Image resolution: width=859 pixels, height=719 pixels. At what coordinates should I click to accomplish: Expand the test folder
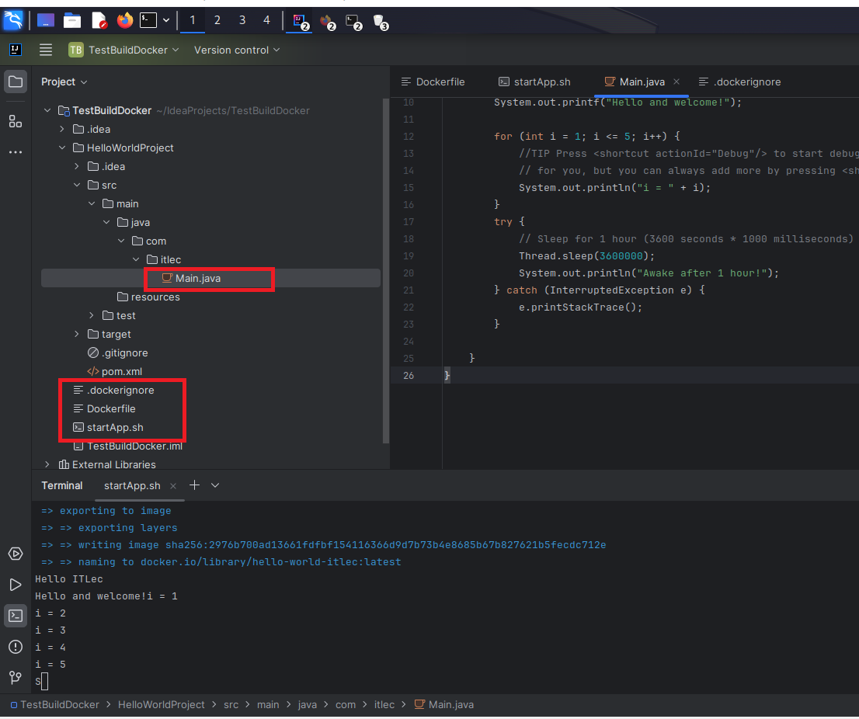click(92, 315)
